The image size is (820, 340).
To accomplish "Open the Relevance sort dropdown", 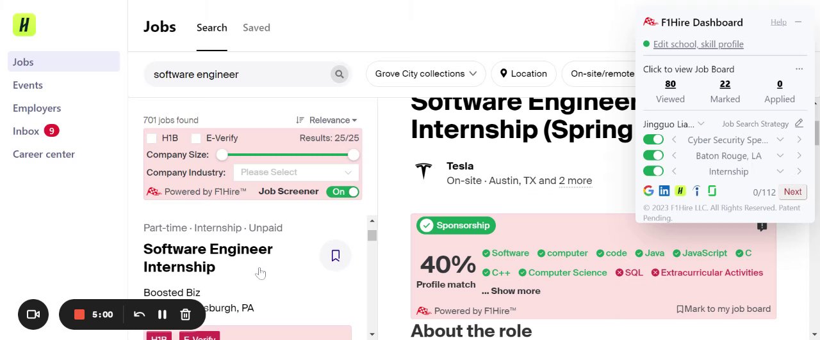I will coord(327,120).
